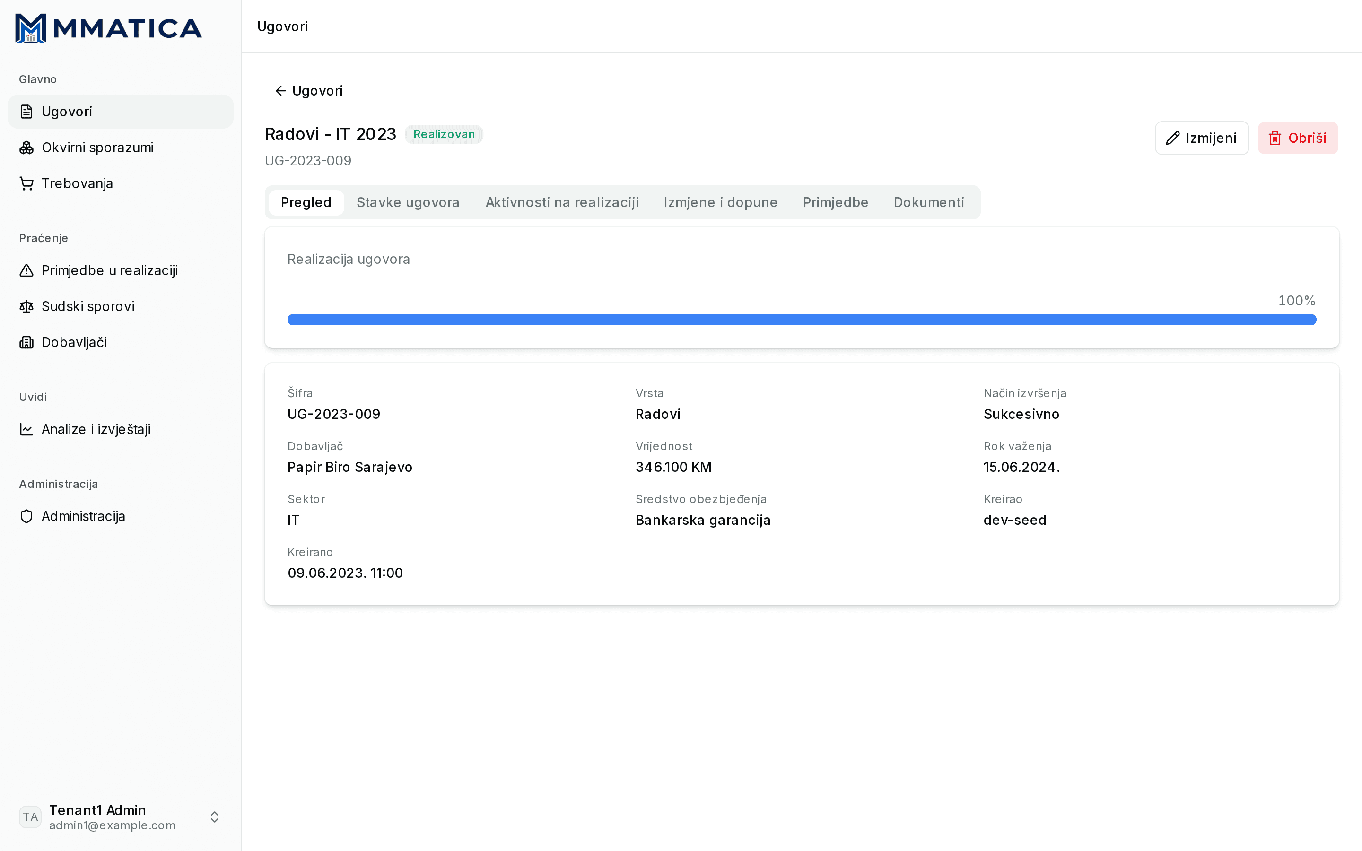
Task: Click the Mmatica logo
Action: 108,28
